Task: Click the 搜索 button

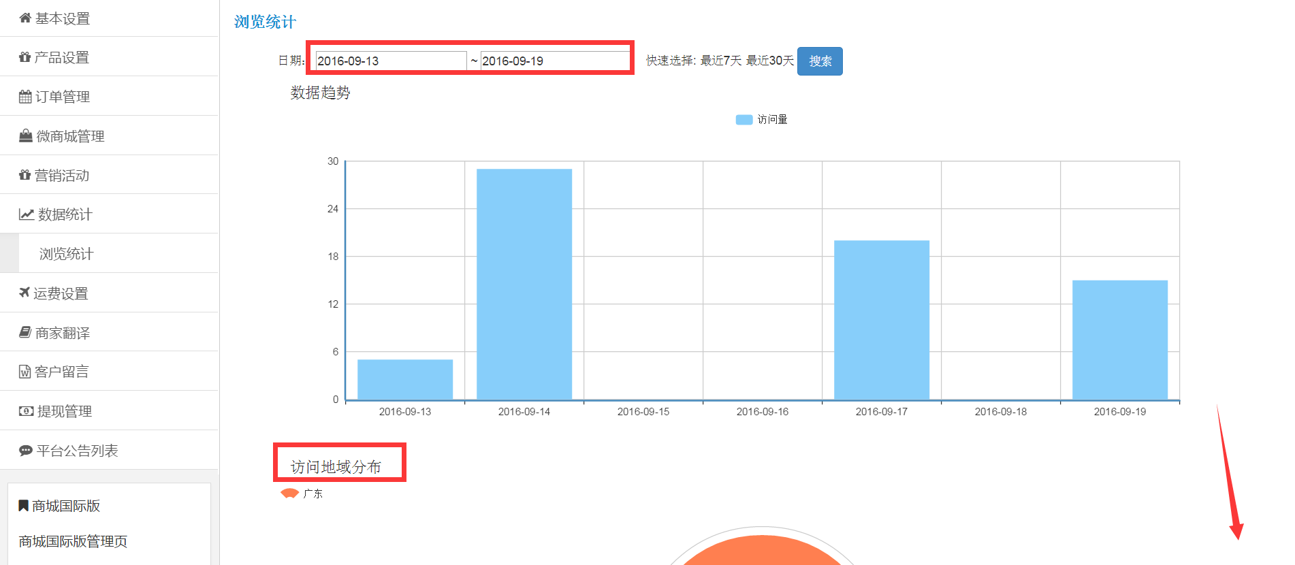Action: point(820,61)
